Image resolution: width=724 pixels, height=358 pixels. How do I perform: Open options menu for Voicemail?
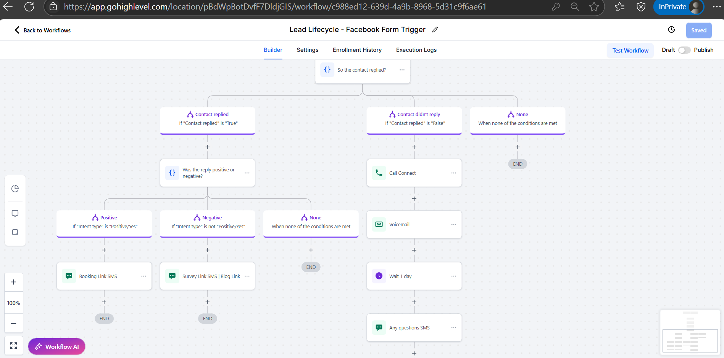(x=453, y=224)
